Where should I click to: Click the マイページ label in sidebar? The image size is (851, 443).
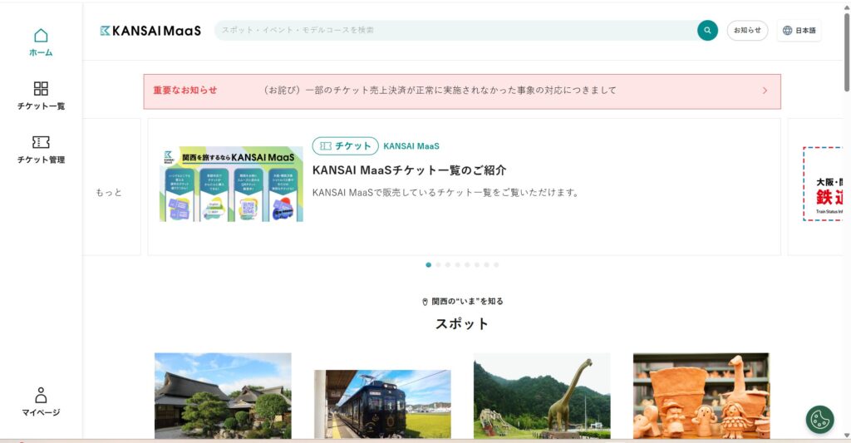pyautogui.click(x=41, y=412)
